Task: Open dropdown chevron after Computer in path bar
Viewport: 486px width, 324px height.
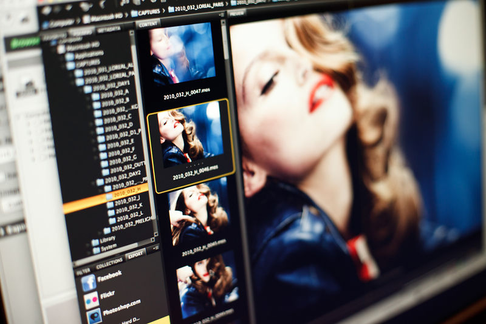Action: tap(78, 21)
